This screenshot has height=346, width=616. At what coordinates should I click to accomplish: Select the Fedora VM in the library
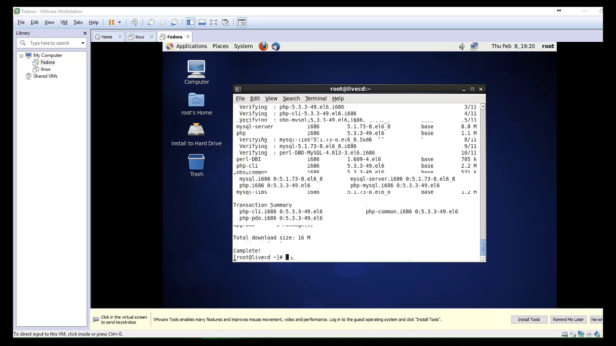(47, 62)
